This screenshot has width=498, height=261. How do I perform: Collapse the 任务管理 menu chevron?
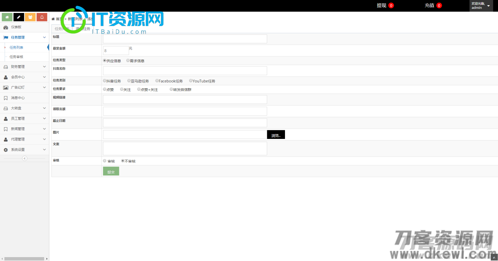coord(44,38)
